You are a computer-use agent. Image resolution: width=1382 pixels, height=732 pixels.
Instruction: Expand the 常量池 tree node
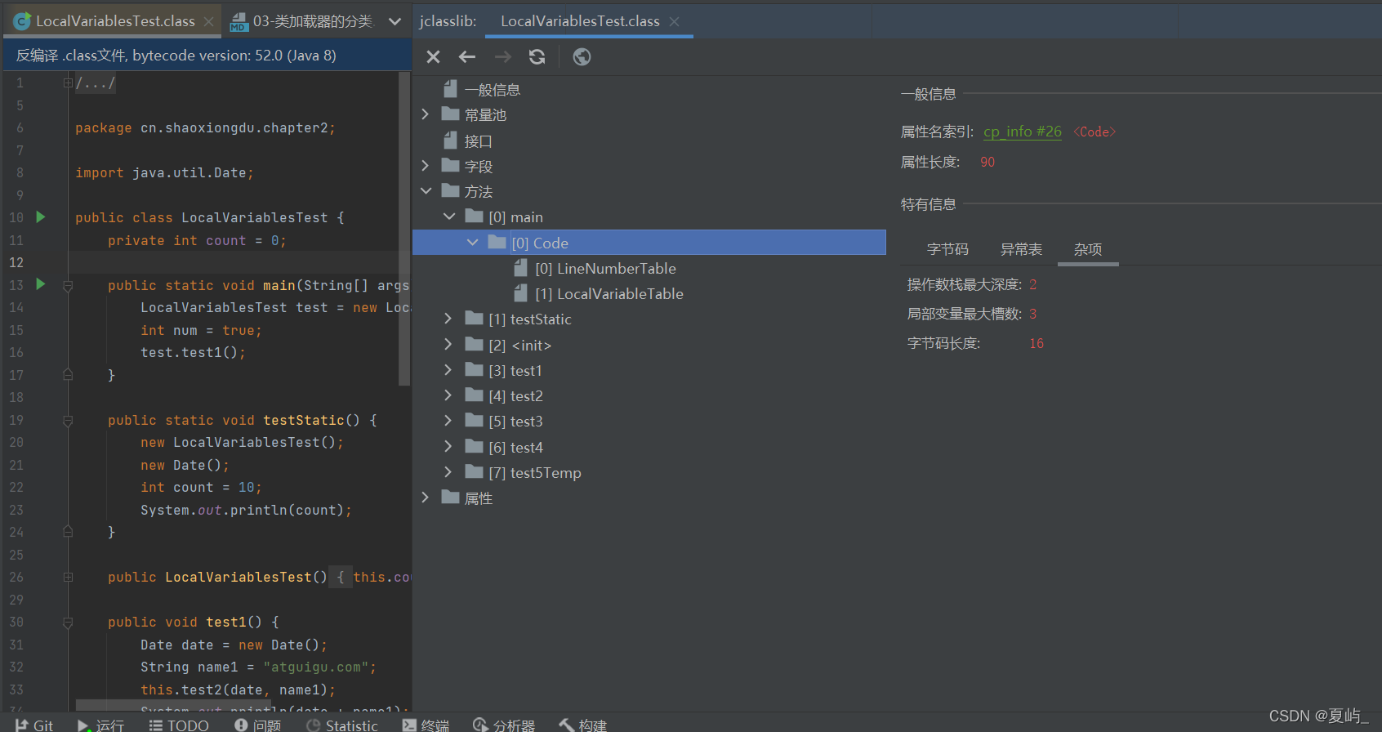tap(425, 115)
